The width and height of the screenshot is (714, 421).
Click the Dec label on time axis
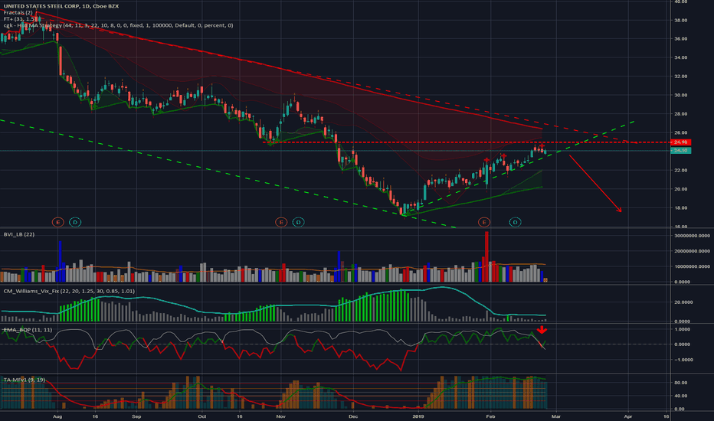353,416
